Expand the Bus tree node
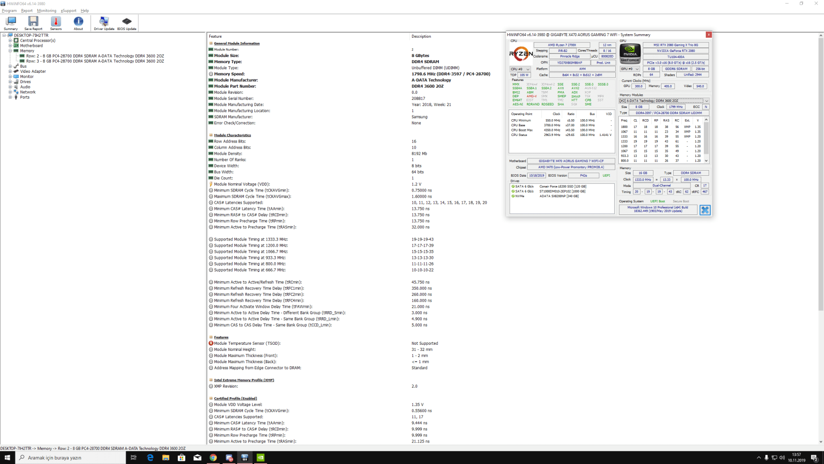Viewport: 824px width, 464px height. [10, 66]
